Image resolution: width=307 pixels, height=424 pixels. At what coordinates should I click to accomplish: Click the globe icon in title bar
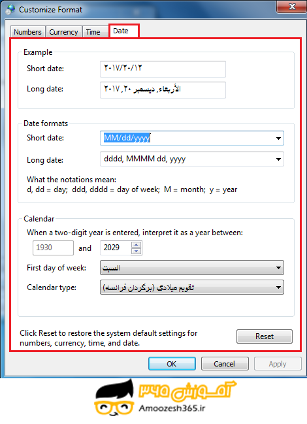tap(10, 10)
